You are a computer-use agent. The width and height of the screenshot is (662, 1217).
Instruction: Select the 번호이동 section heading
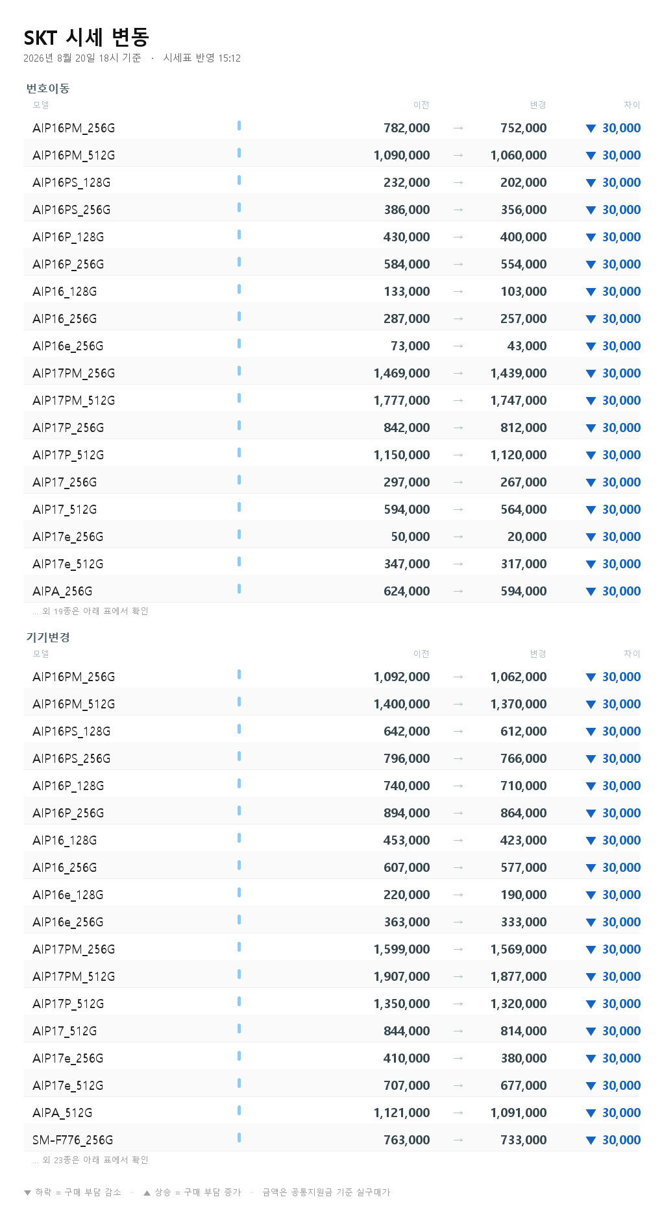48,88
